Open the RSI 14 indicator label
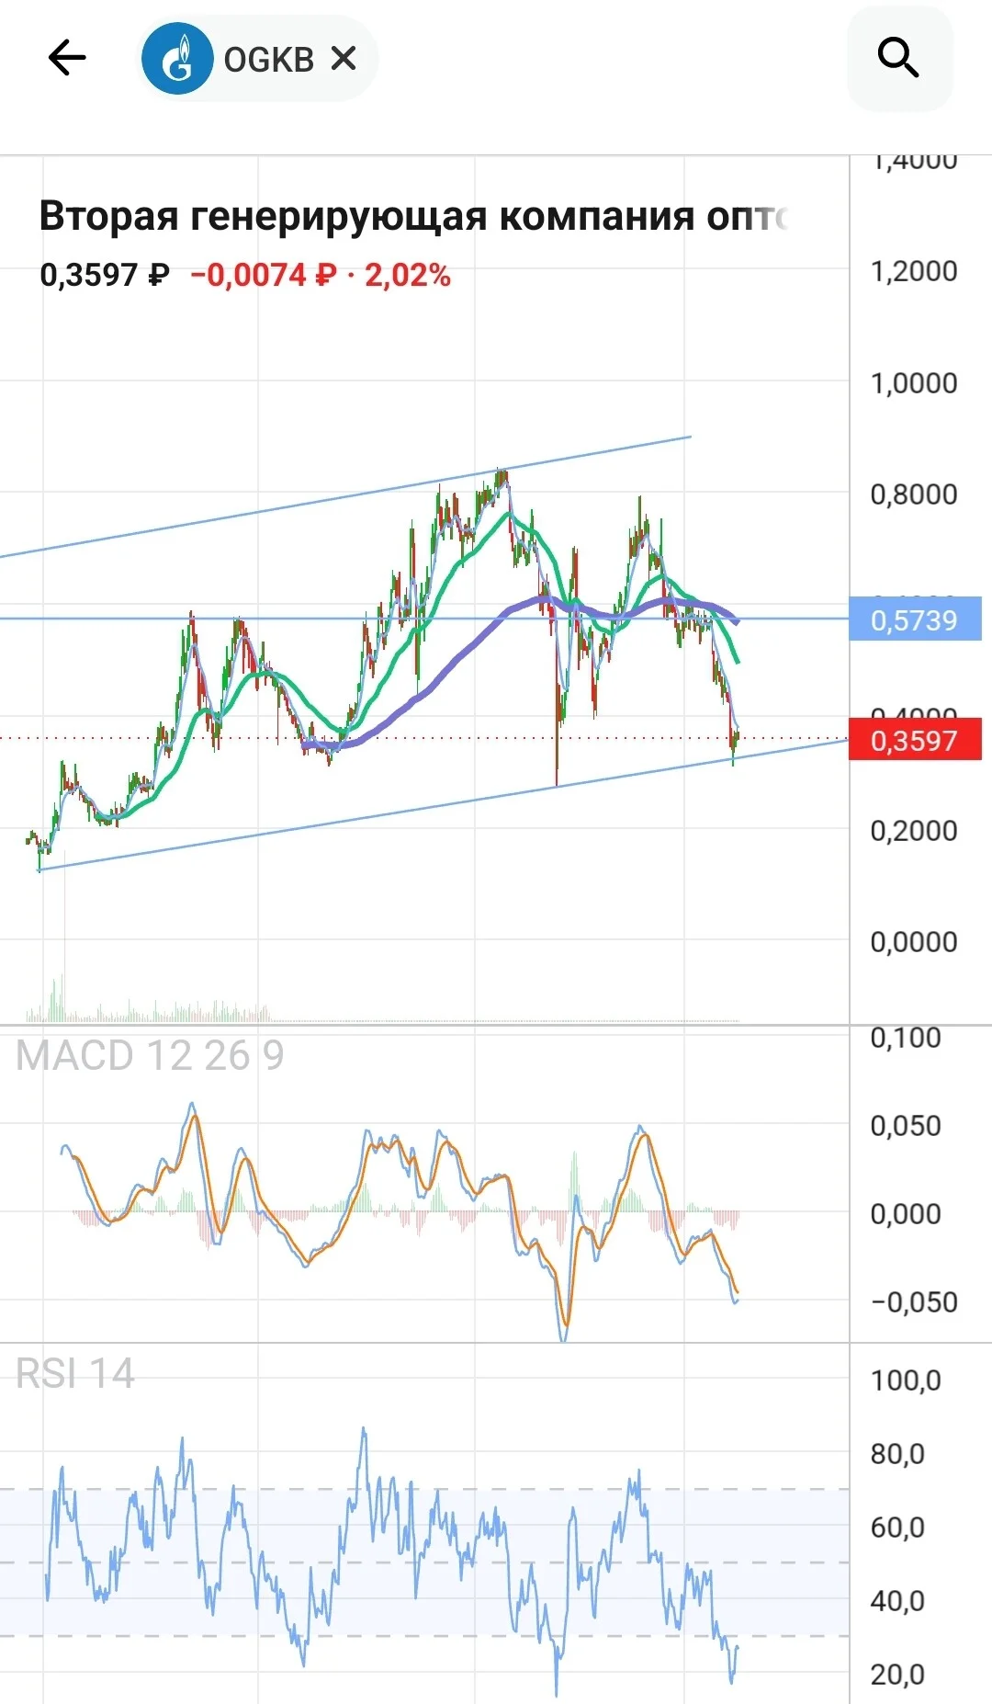Screen dimensions: 992x1704 point(75,1374)
